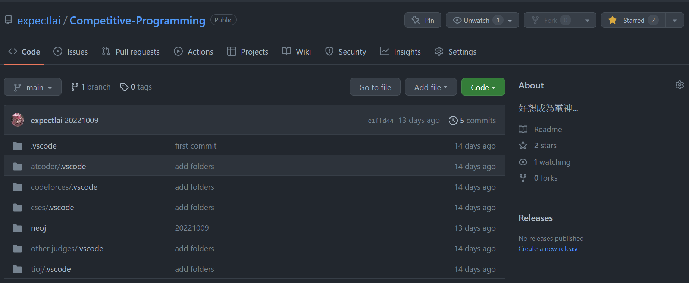Open the Wiki tab
This screenshot has width=689, height=283.
tap(297, 52)
